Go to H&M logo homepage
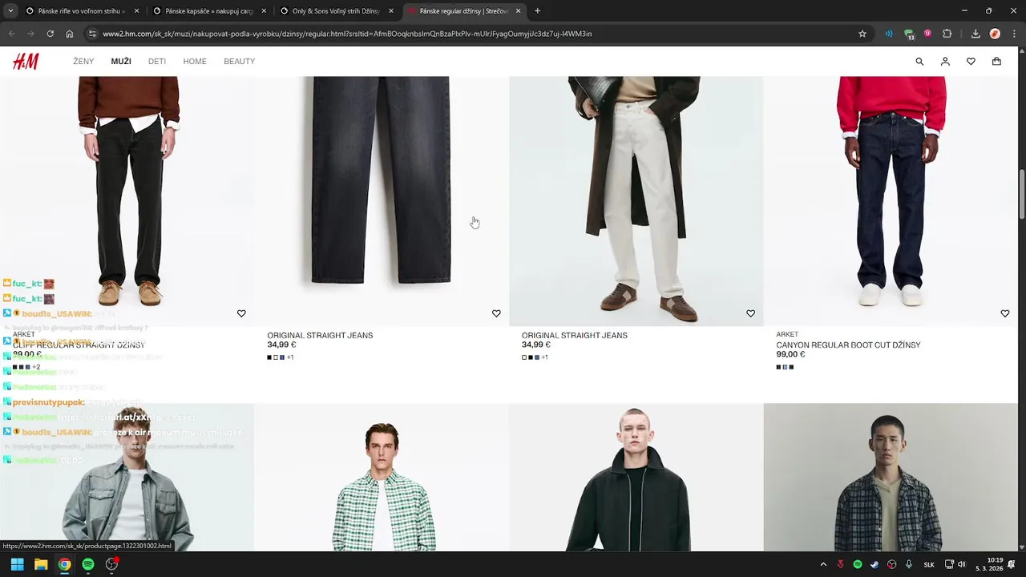This screenshot has height=577, width=1026. pos(26,62)
